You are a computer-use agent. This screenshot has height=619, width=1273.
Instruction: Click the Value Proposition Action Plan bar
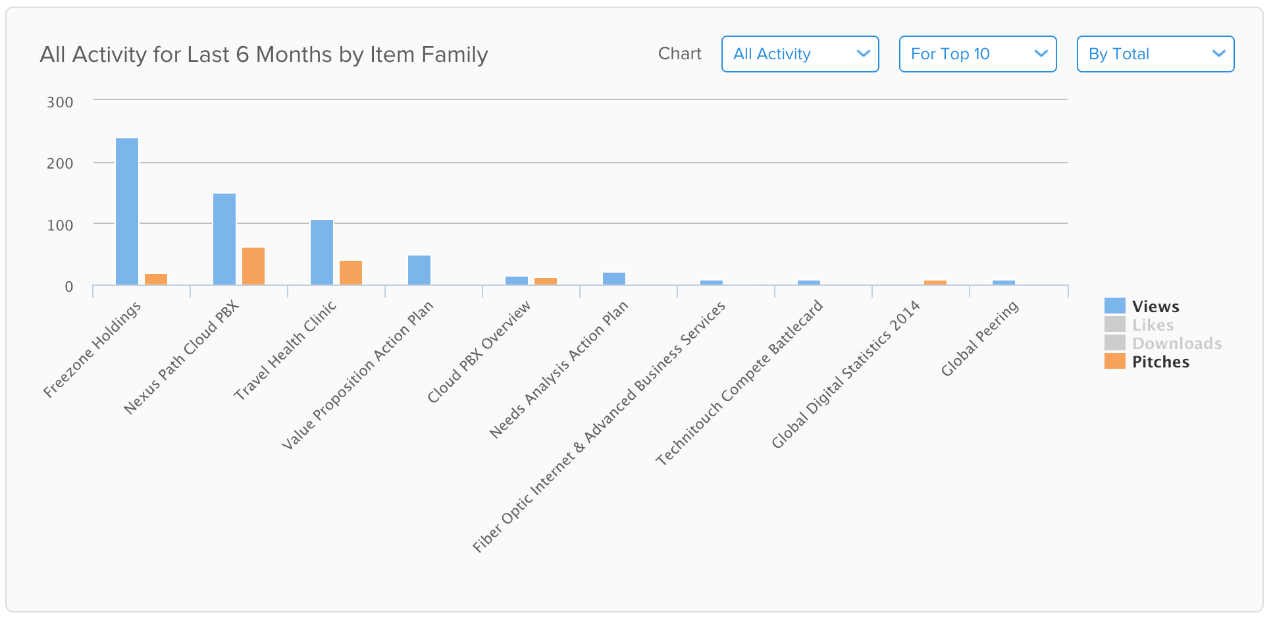click(419, 270)
